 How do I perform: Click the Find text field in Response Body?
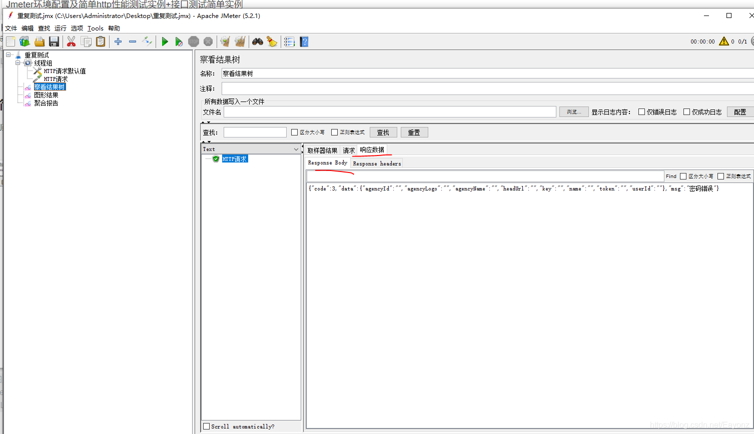point(485,176)
